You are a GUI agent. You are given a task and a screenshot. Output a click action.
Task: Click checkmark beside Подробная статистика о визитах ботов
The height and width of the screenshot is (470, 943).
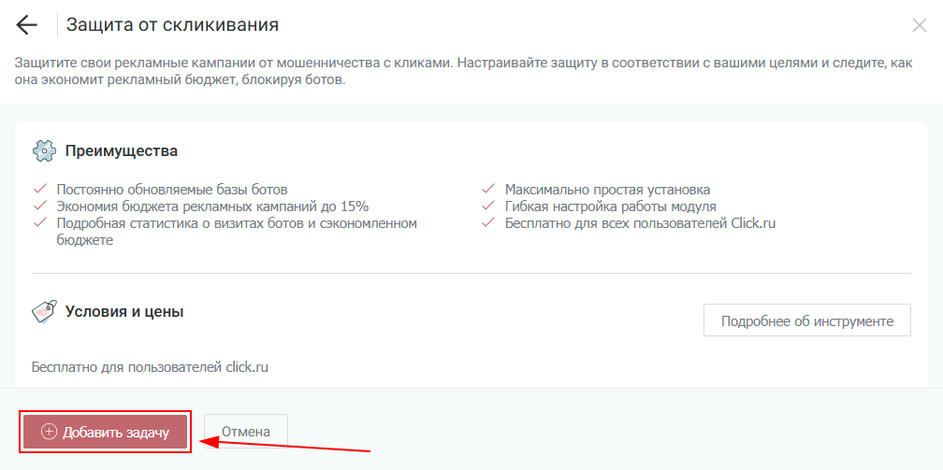(x=39, y=223)
